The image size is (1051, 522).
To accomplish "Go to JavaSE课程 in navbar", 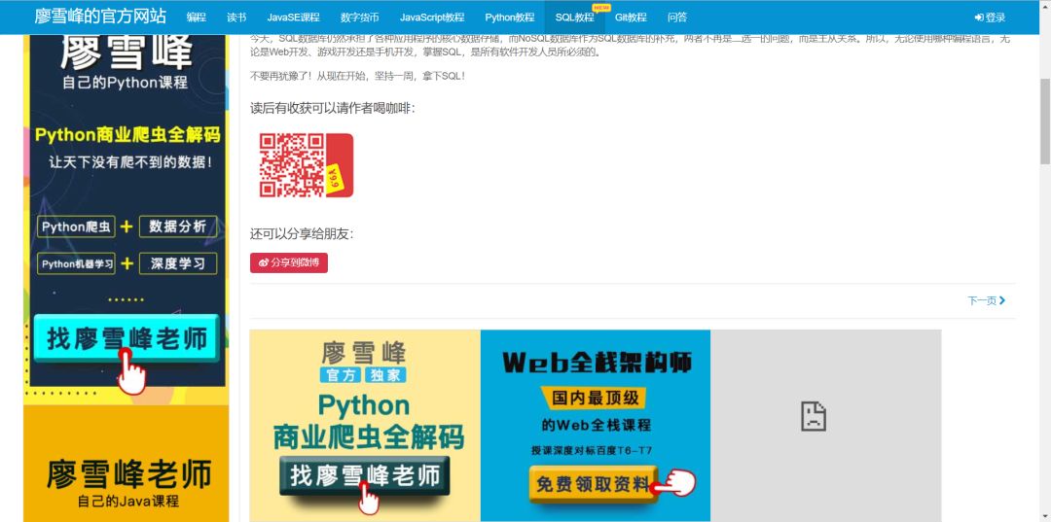I will pyautogui.click(x=293, y=17).
